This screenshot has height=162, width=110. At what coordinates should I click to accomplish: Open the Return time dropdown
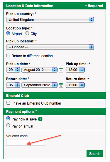(x=75, y=85)
